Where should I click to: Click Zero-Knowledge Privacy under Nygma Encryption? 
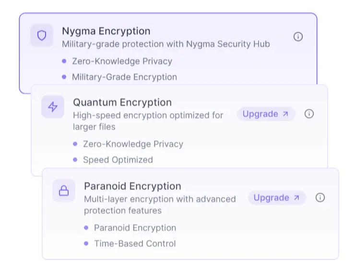[122, 61]
